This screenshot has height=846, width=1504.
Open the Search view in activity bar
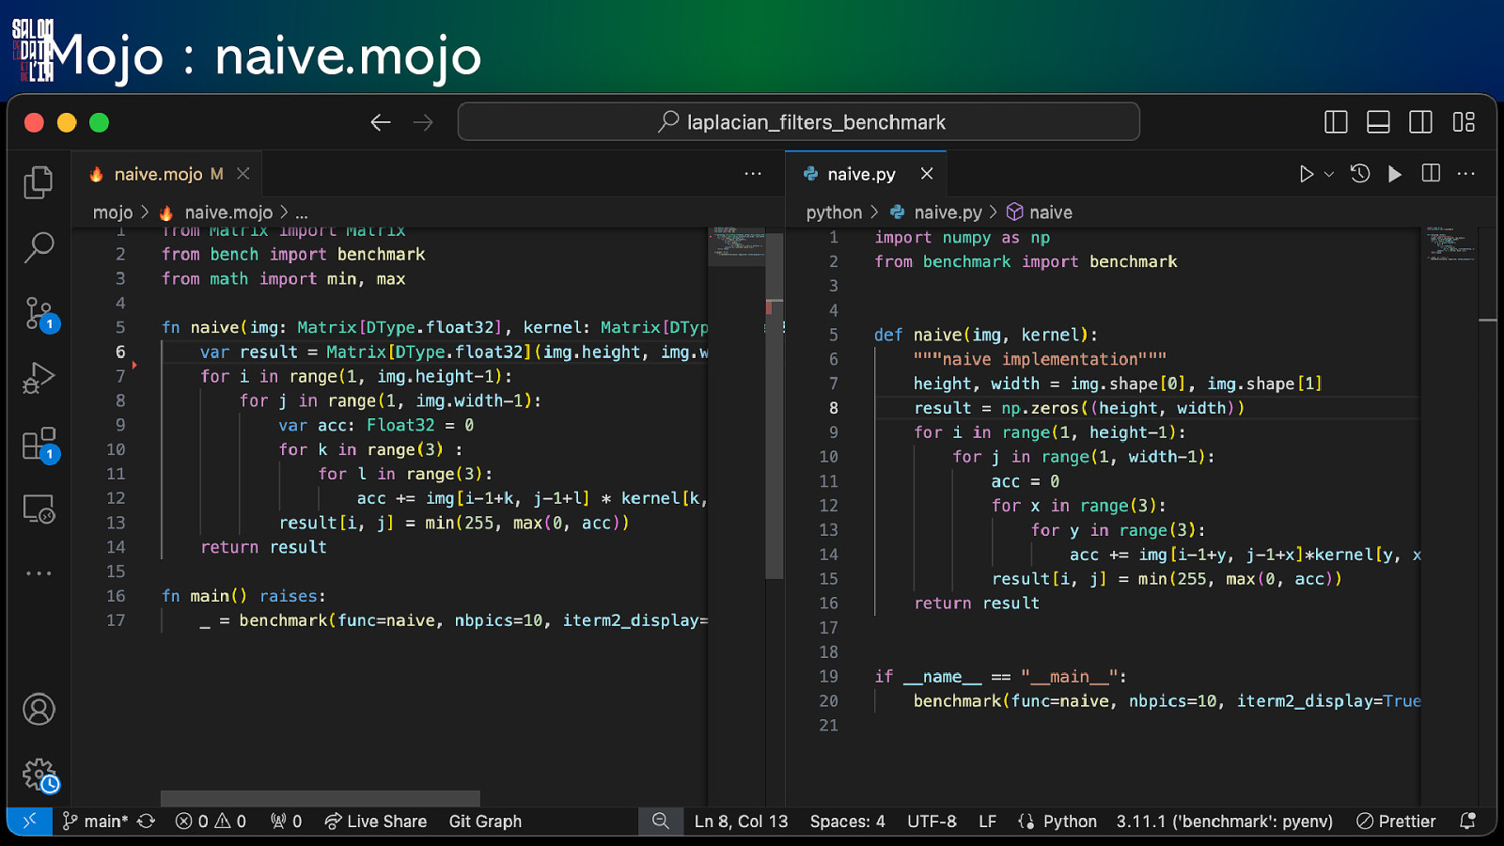[39, 247]
